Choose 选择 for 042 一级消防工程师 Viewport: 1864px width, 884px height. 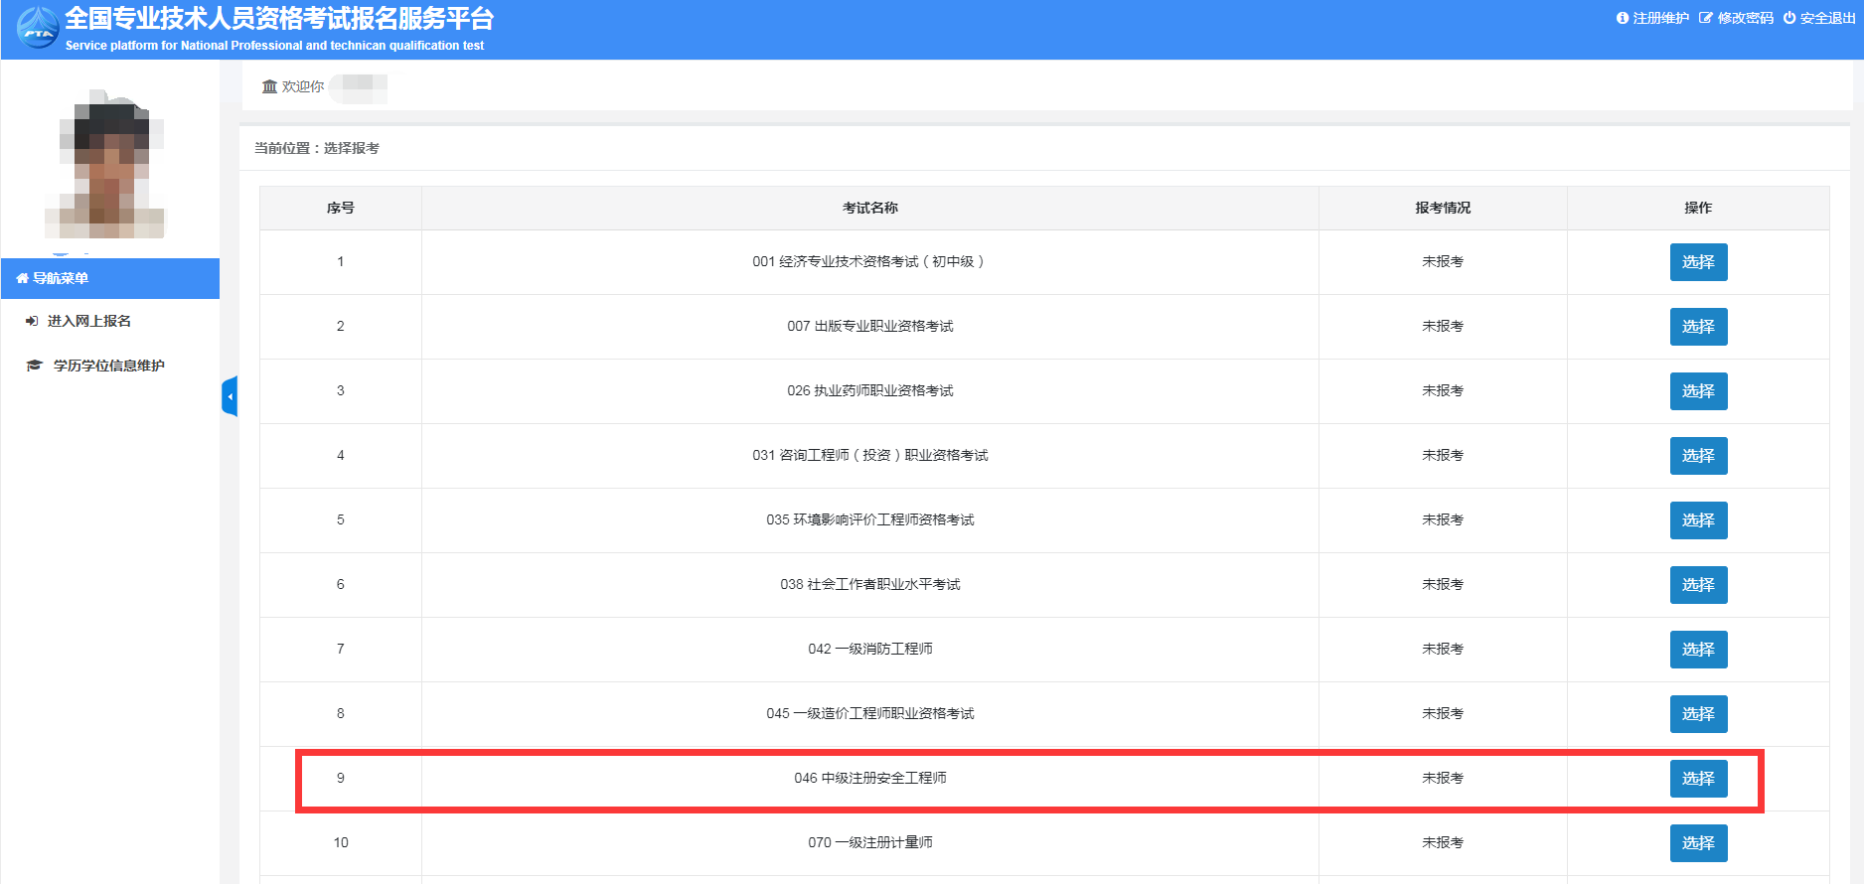tap(1698, 650)
